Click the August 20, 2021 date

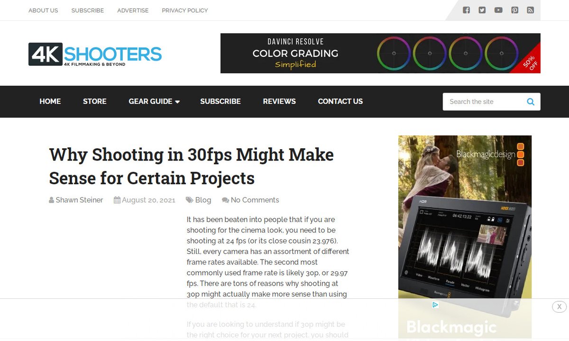click(148, 200)
